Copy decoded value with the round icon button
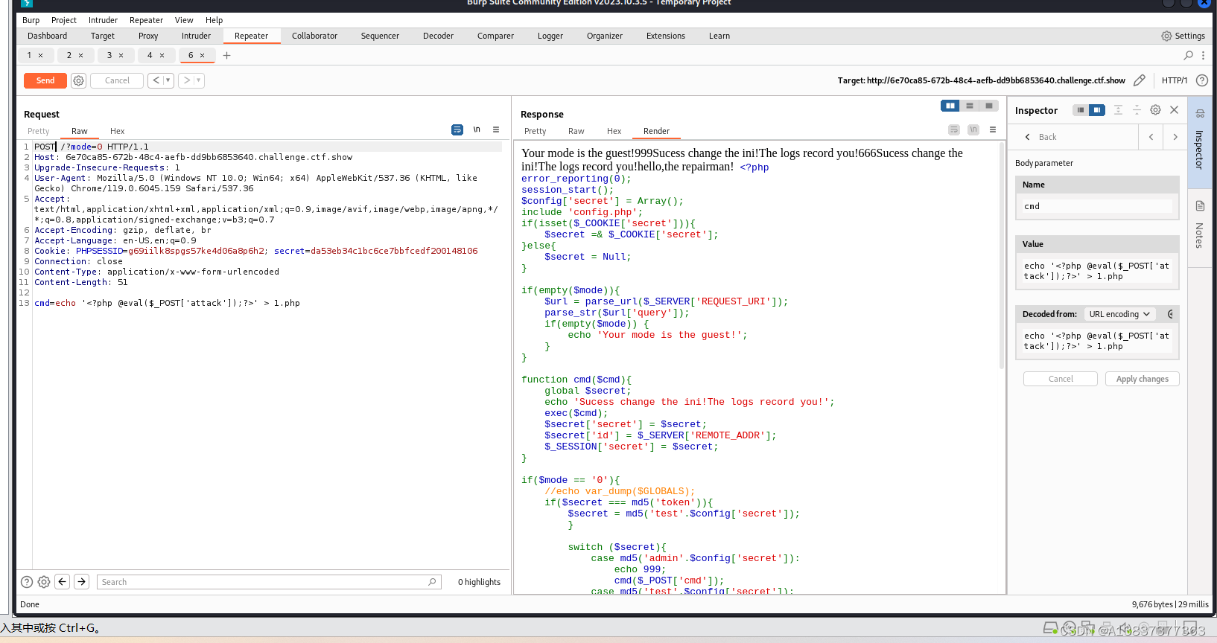Screen dimensions: 1217x643 1171,314
